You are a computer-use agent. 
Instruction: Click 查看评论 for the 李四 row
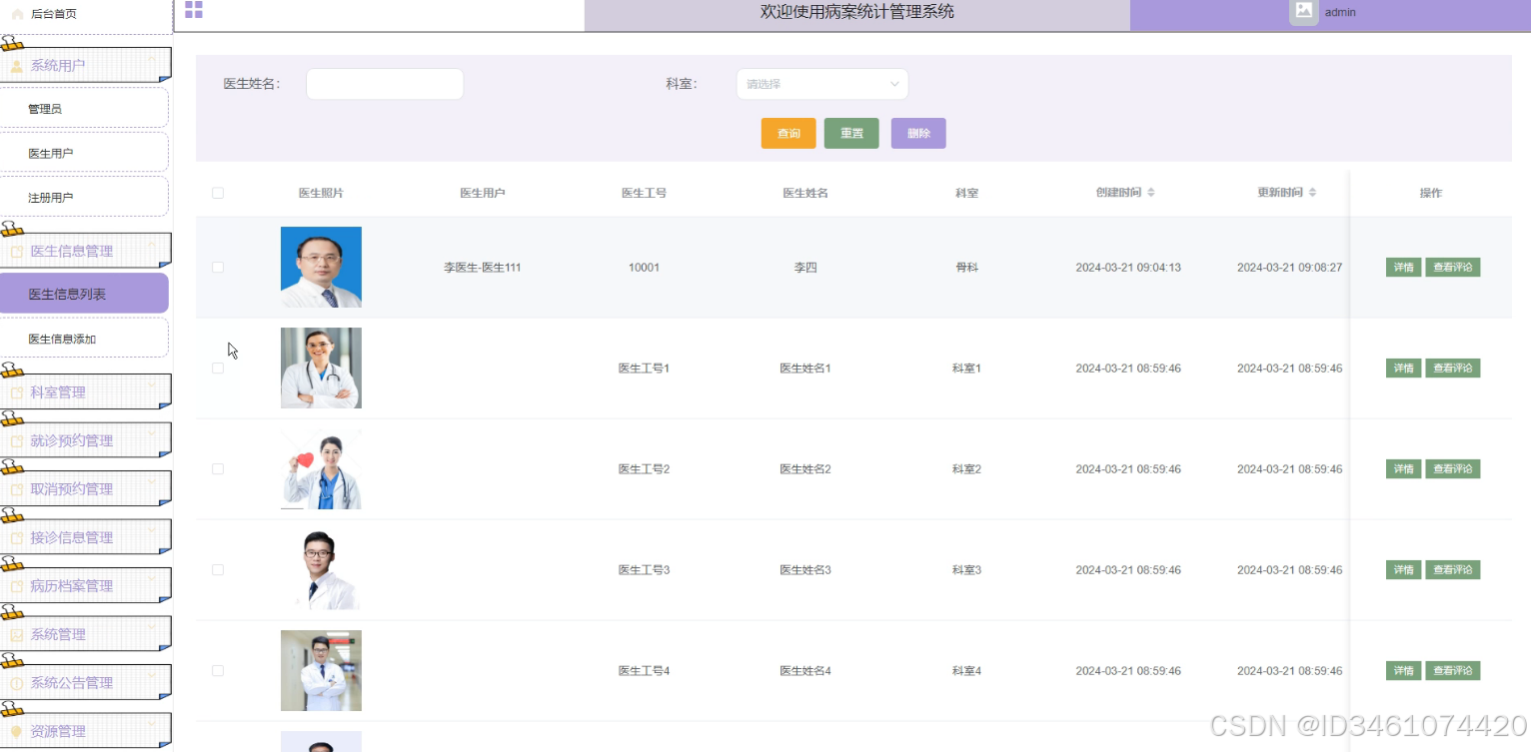(x=1452, y=268)
